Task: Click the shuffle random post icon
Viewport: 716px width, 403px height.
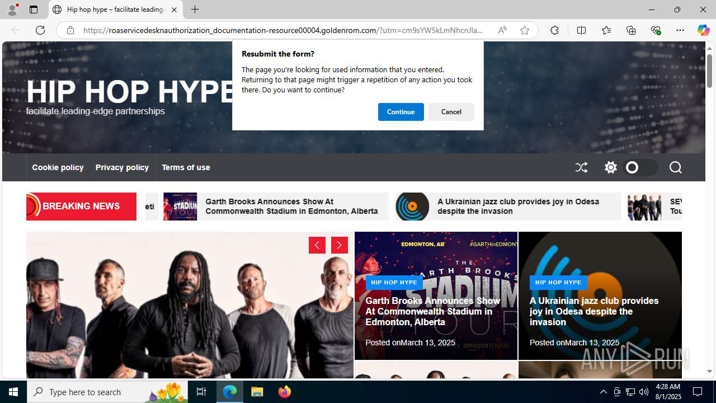Action: [x=582, y=167]
